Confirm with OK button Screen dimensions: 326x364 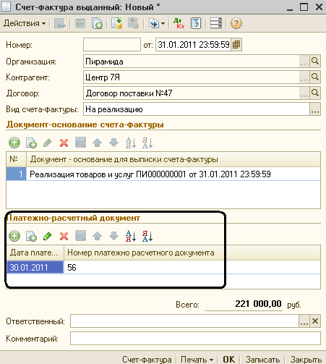(x=228, y=359)
